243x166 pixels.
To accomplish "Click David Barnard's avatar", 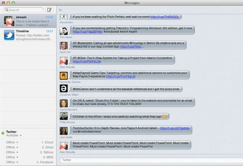I will [64, 103].
